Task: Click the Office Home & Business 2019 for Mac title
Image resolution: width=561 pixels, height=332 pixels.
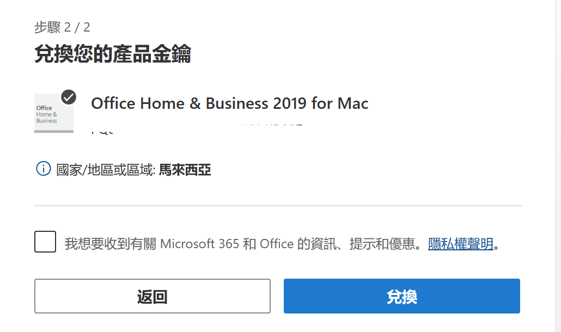Action: (229, 103)
